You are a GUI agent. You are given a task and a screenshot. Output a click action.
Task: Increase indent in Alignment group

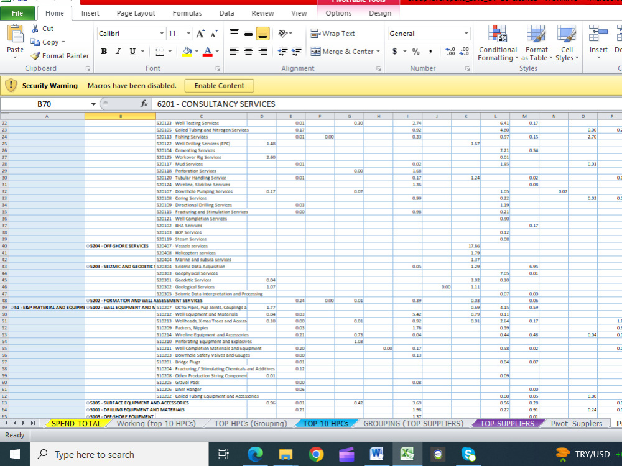[297, 51]
